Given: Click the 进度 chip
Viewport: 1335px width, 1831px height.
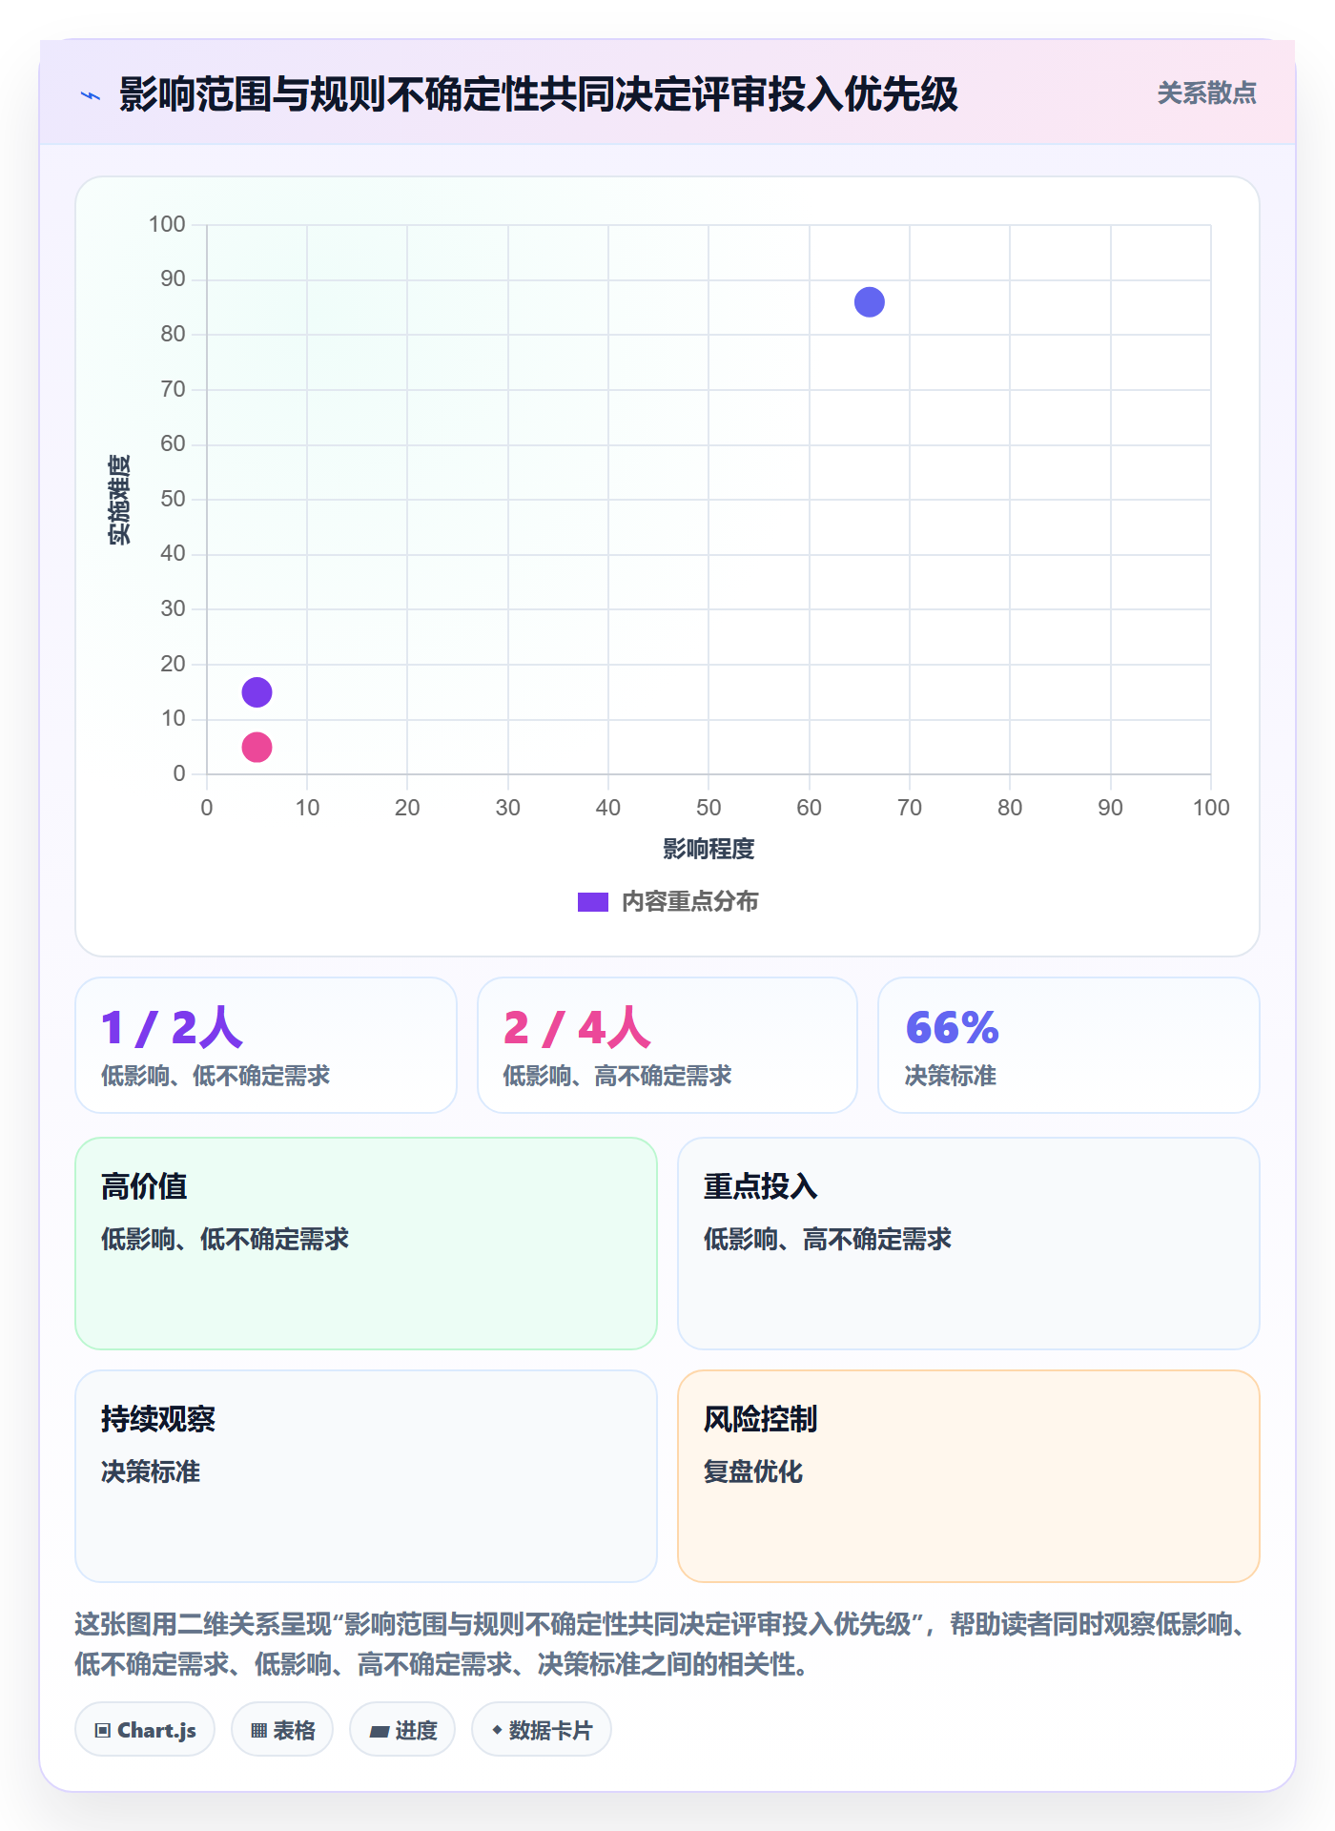Looking at the screenshot, I should click(402, 1730).
